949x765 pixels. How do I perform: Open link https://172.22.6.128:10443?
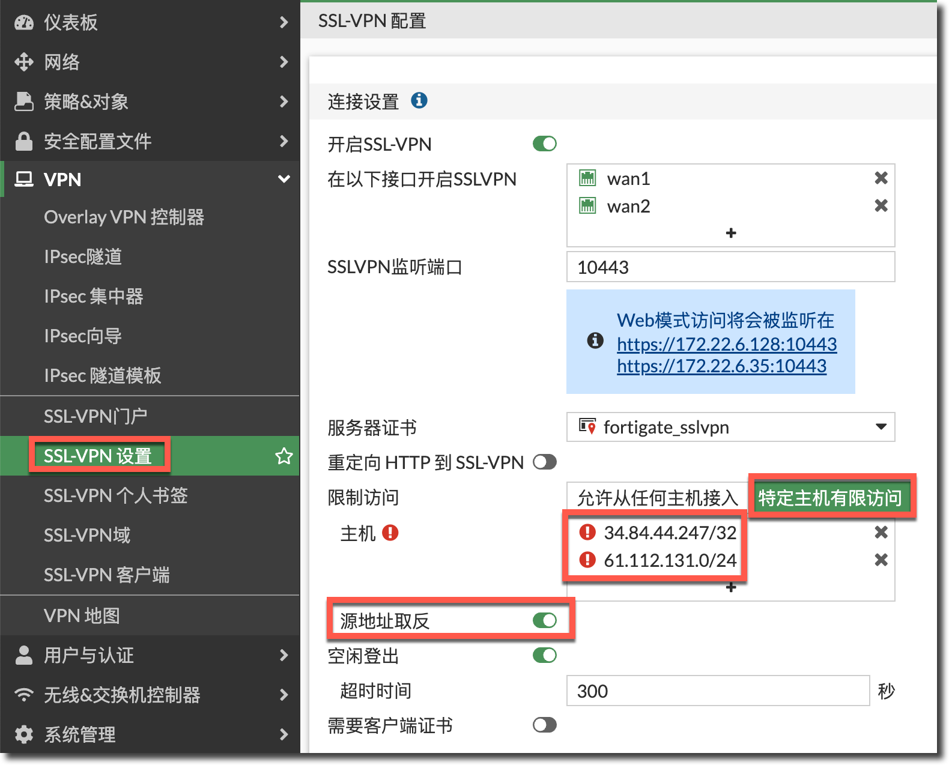[x=727, y=344]
